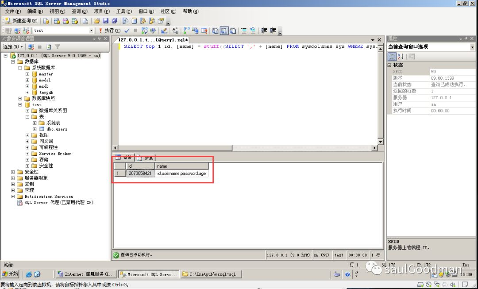
Task: Select the LQuery1.sql query tab
Action: click(x=153, y=40)
